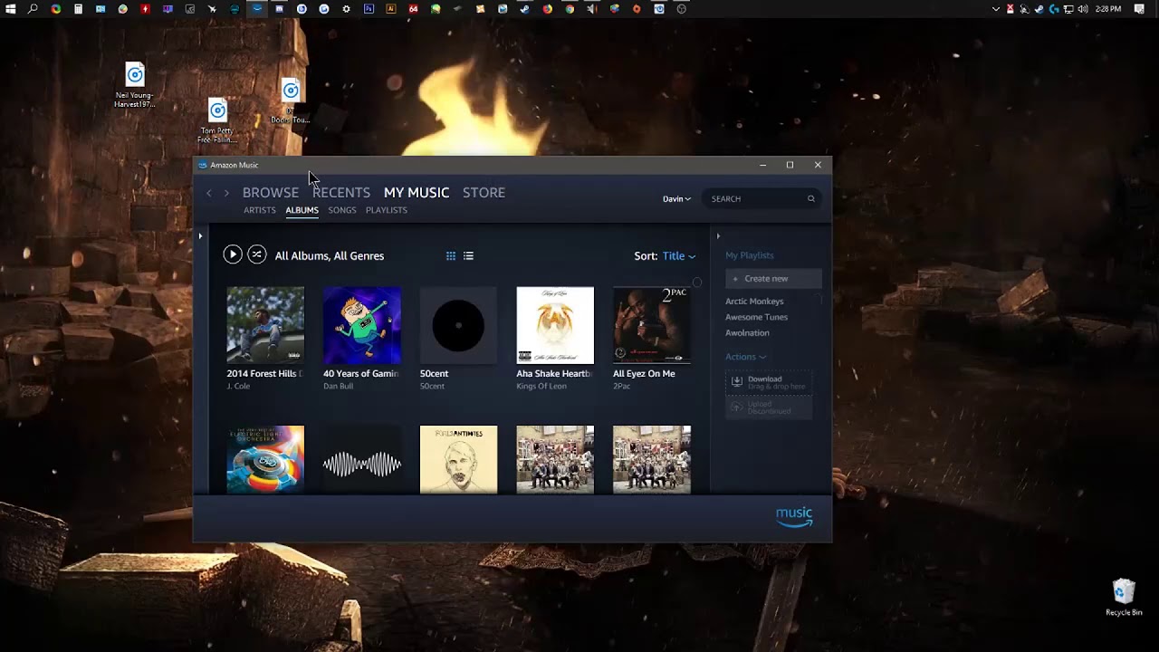Collapse the right playlists panel arrow
The image size is (1159, 652).
[x=718, y=236]
